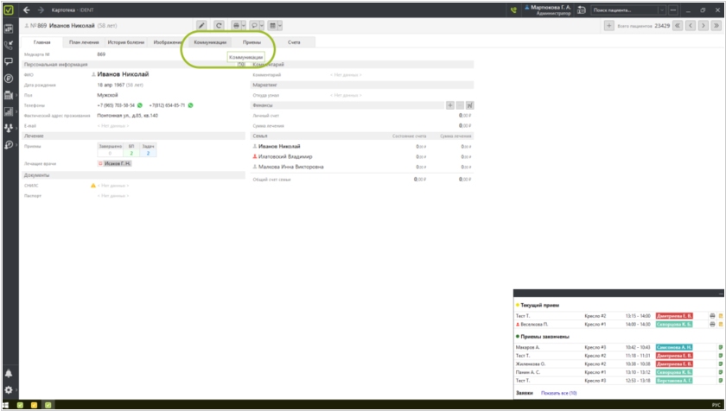Viewport: 726px width, 411px height.
Task: Select the Счета tab
Action: tap(294, 41)
